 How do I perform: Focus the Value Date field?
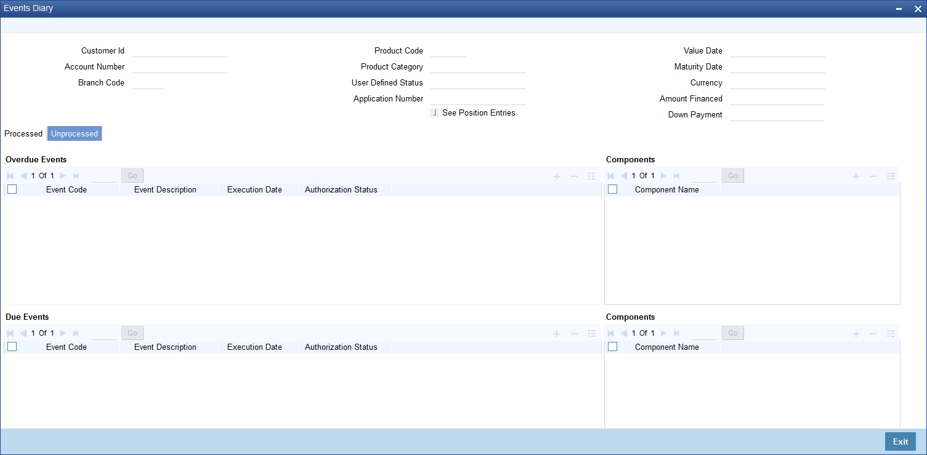tap(777, 51)
